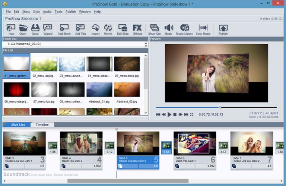286x186 pixels.
Task: Switch to the Timeline tab
Action: tap(42, 124)
